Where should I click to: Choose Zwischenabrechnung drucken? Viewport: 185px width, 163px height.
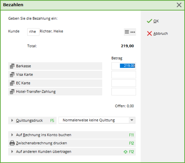[72, 143]
